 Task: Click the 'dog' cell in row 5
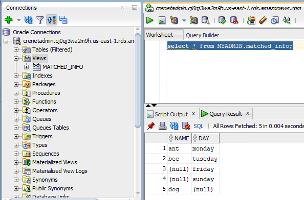tap(180, 189)
